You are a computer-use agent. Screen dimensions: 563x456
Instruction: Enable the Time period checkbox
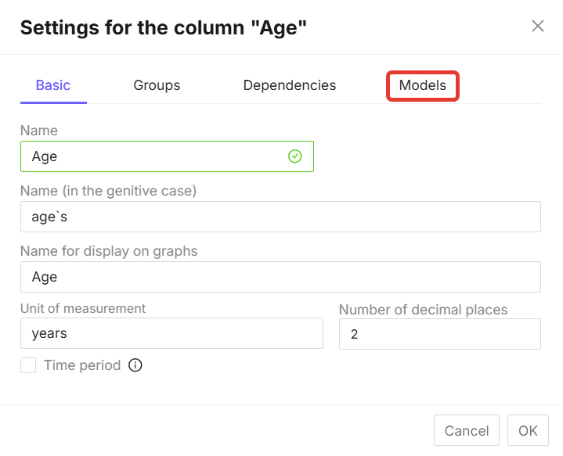[x=28, y=365]
